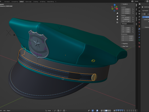Open the pivot point dropdown
Viewport: 149px width, 112px height.
(55, 111)
